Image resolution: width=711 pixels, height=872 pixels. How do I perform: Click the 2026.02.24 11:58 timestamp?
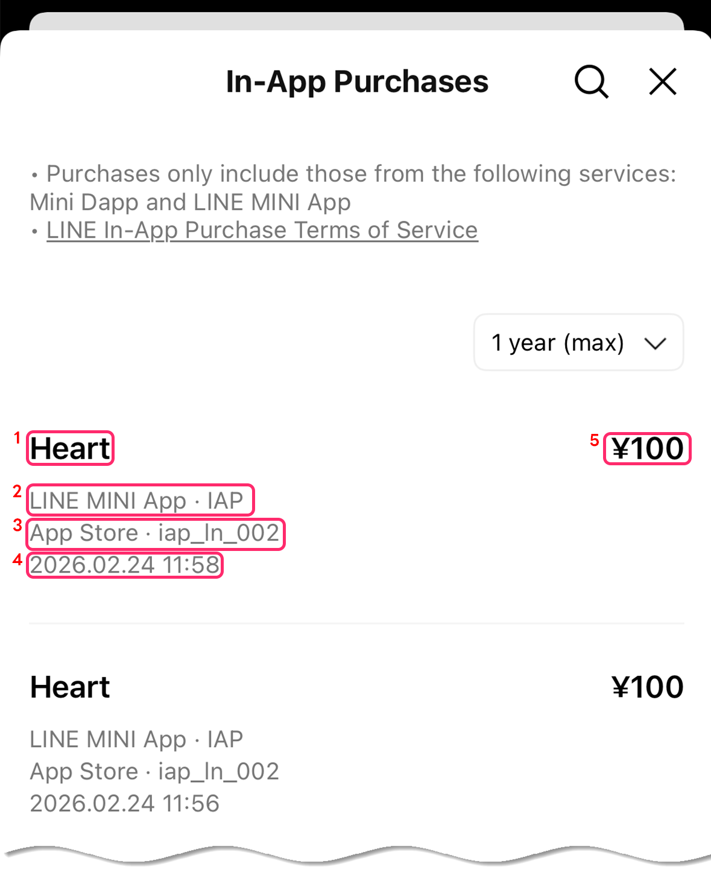point(124,565)
